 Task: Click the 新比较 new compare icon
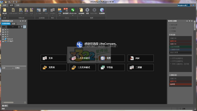5,10
